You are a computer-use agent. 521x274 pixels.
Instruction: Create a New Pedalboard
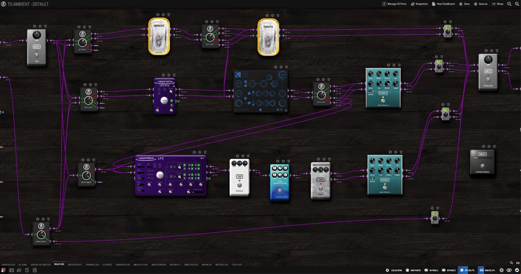(443, 3)
